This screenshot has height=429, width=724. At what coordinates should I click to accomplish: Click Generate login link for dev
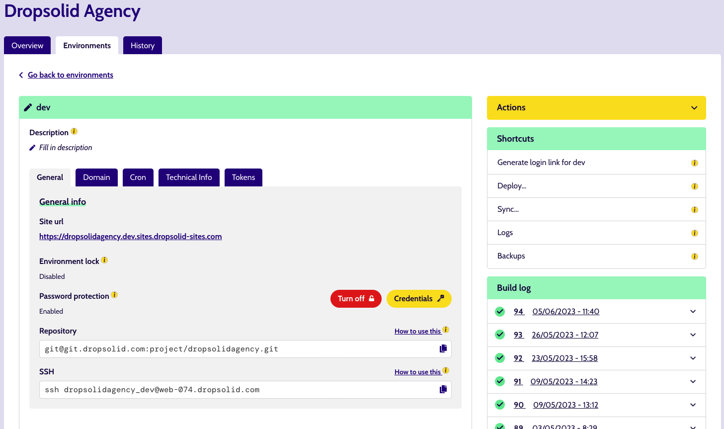(x=541, y=163)
